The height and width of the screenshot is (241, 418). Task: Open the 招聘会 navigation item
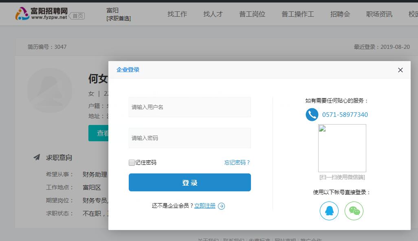[340, 14]
